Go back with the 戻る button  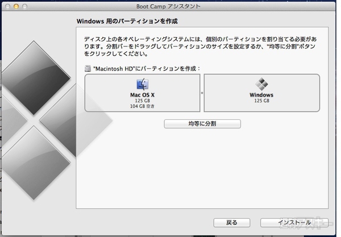pyautogui.click(x=232, y=223)
